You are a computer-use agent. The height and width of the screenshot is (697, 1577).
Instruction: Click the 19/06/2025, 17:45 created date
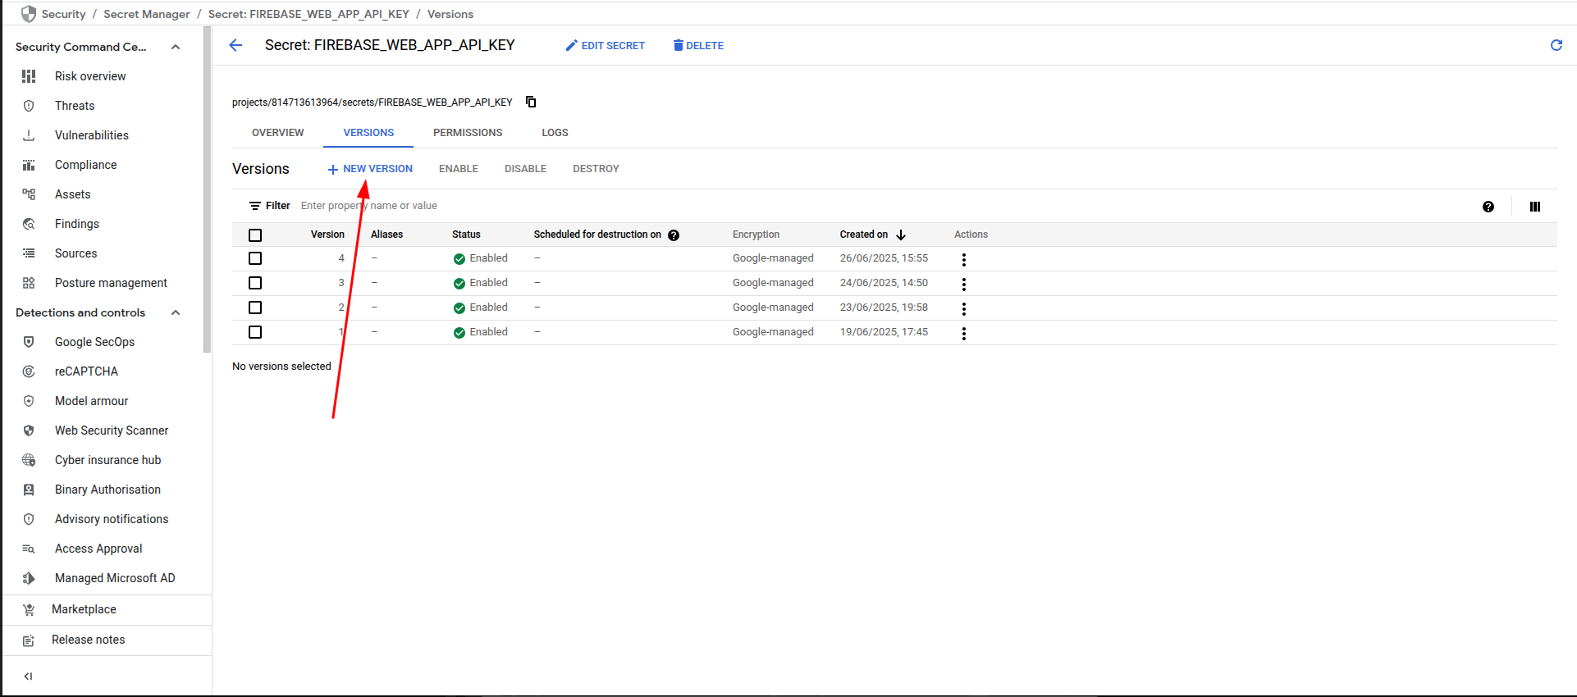point(884,332)
